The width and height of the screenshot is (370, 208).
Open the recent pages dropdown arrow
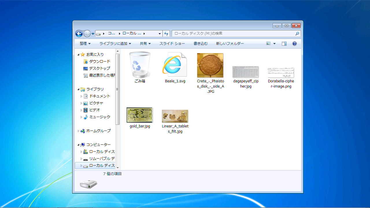[93, 34]
